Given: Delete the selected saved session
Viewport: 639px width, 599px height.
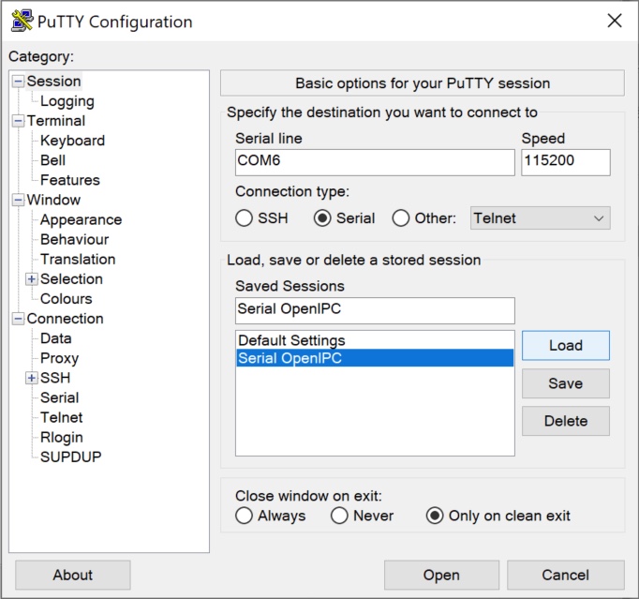Looking at the screenshot, I should click(565, 421).
